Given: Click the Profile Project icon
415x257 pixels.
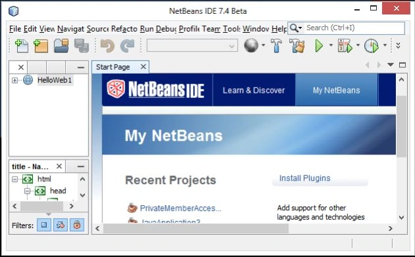Looking at the screenshot, I should click(x=372, y=46).
